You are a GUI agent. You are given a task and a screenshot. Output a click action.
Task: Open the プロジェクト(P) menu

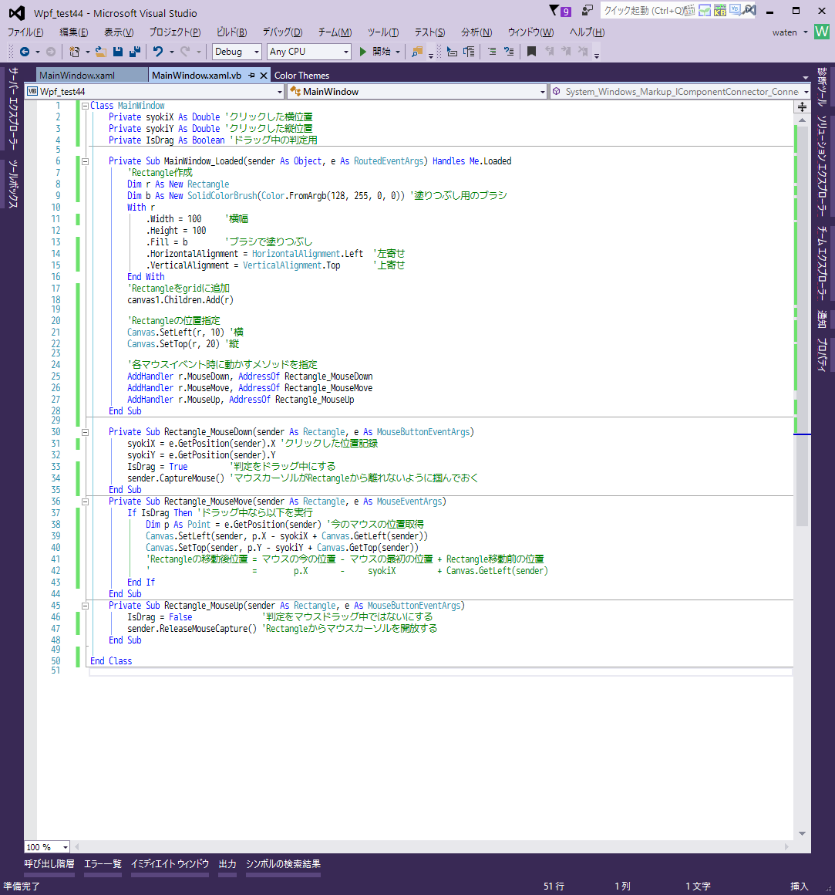175,32
